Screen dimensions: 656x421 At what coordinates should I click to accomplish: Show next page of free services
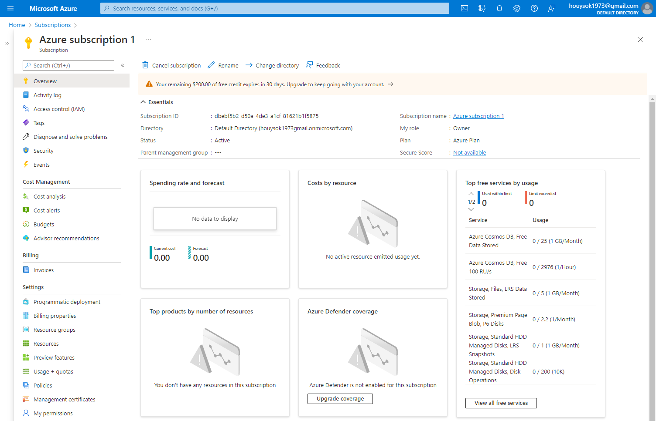click(471, 209)
